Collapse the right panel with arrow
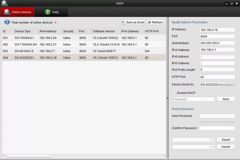The width and height of the screenshot is (240, 160). [x=168, y=98]
